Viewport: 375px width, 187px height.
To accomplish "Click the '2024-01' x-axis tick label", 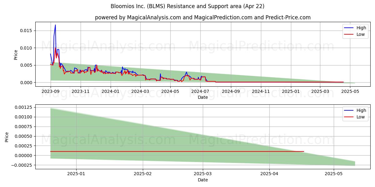I will click(111, 91).
